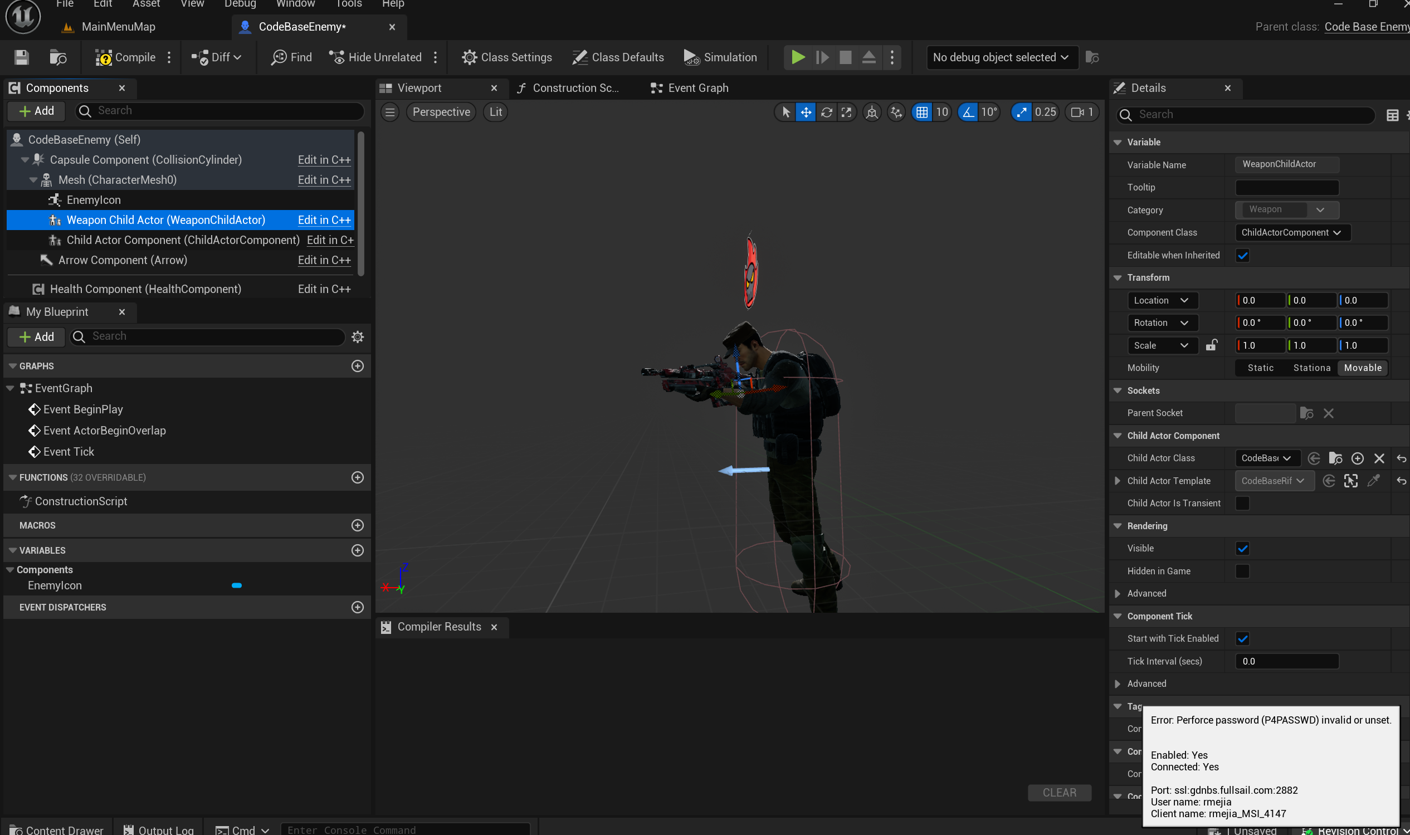This screenshot has width=1410, height=835.
Task: Add a new component
Action: coord(37,111)
